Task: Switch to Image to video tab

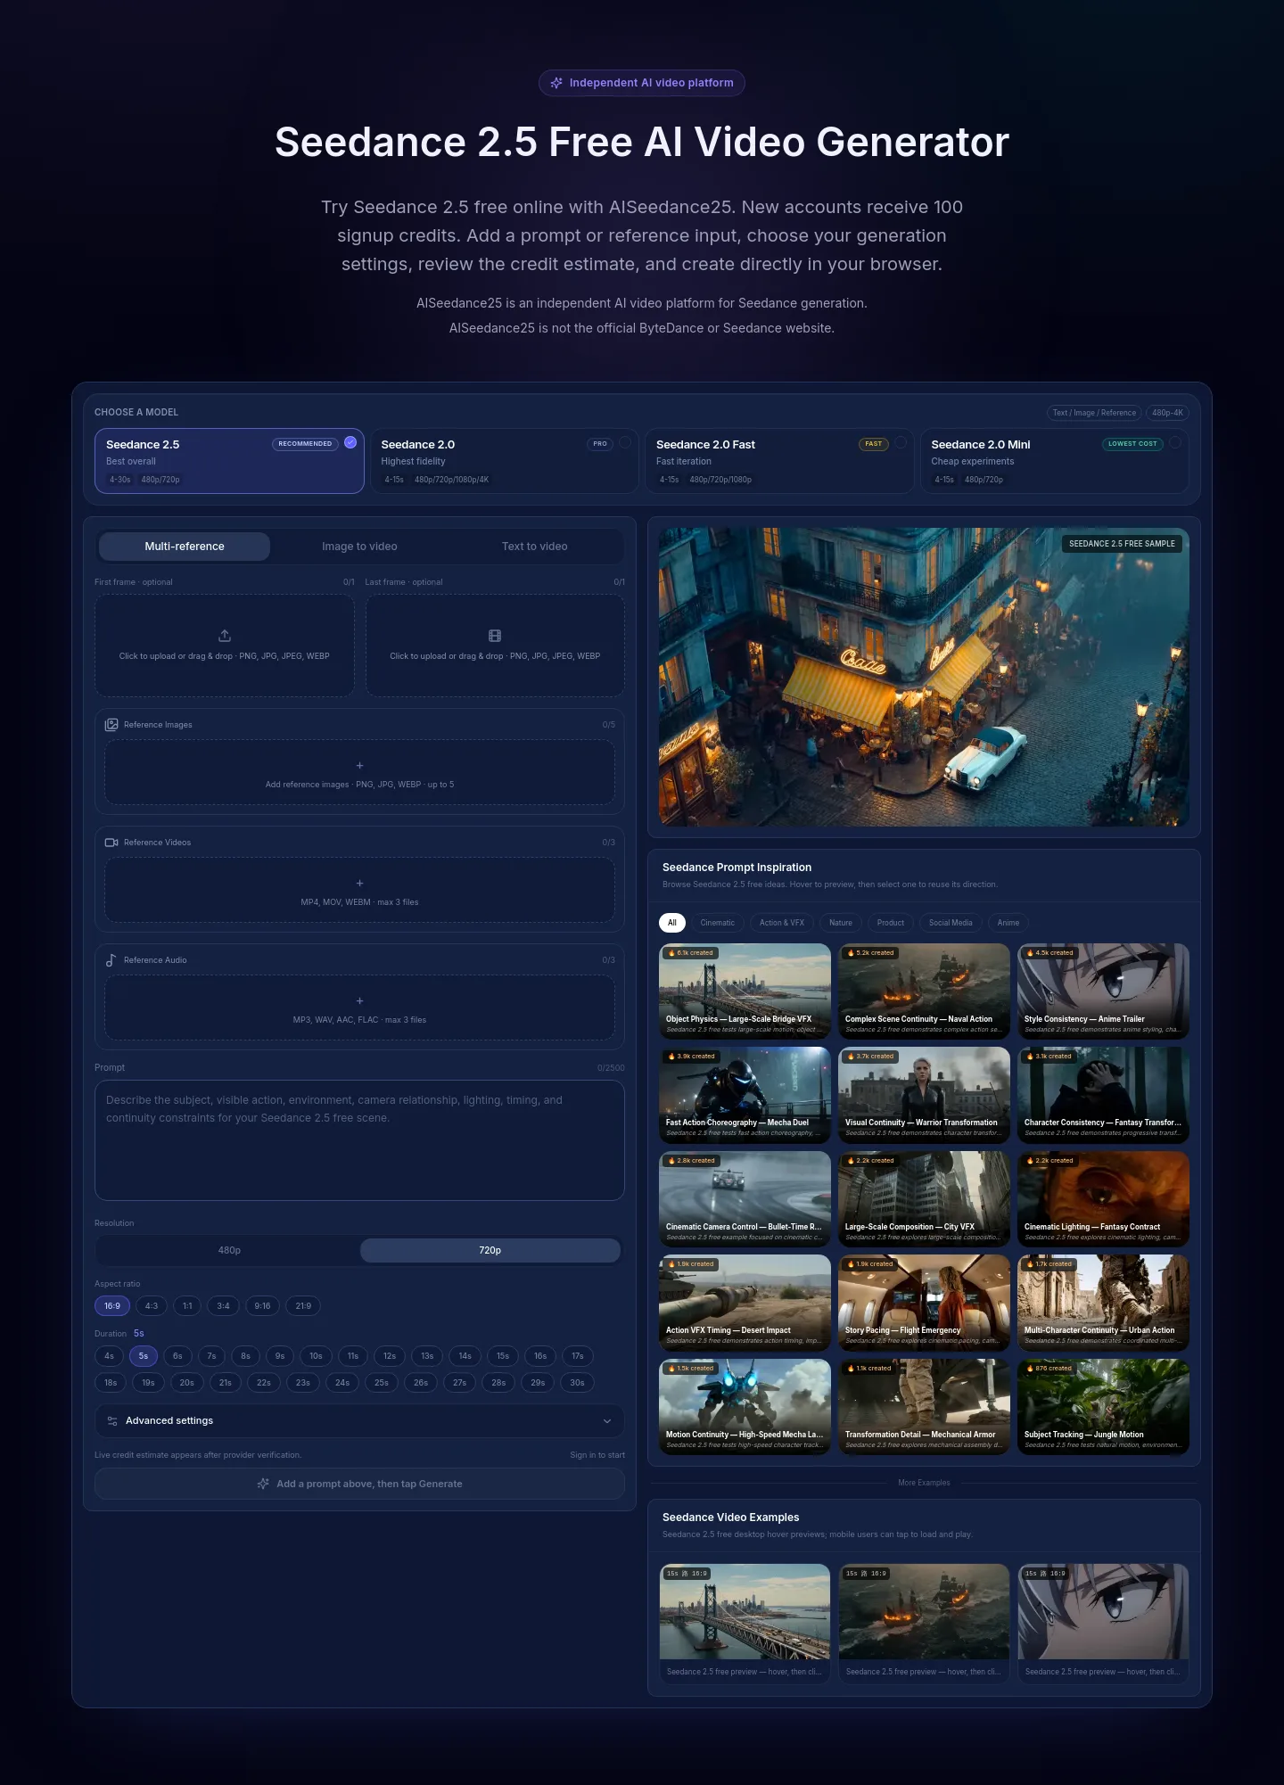Action: click(359, 547)
